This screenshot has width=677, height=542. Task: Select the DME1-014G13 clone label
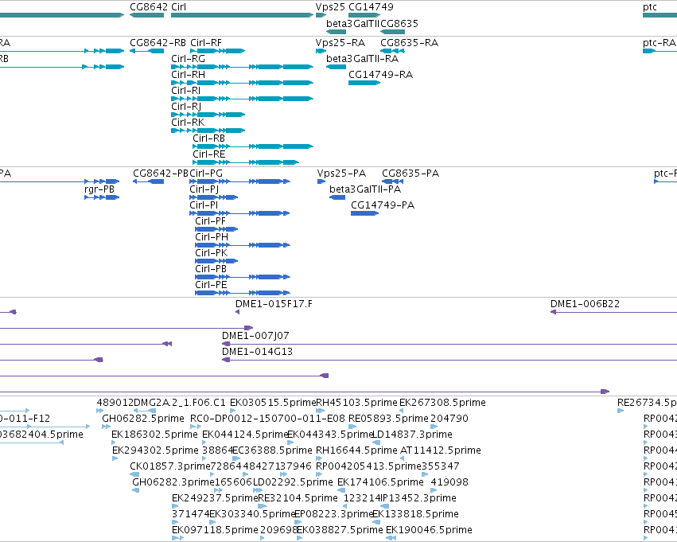pyautogui.click(x=257, y=352)
